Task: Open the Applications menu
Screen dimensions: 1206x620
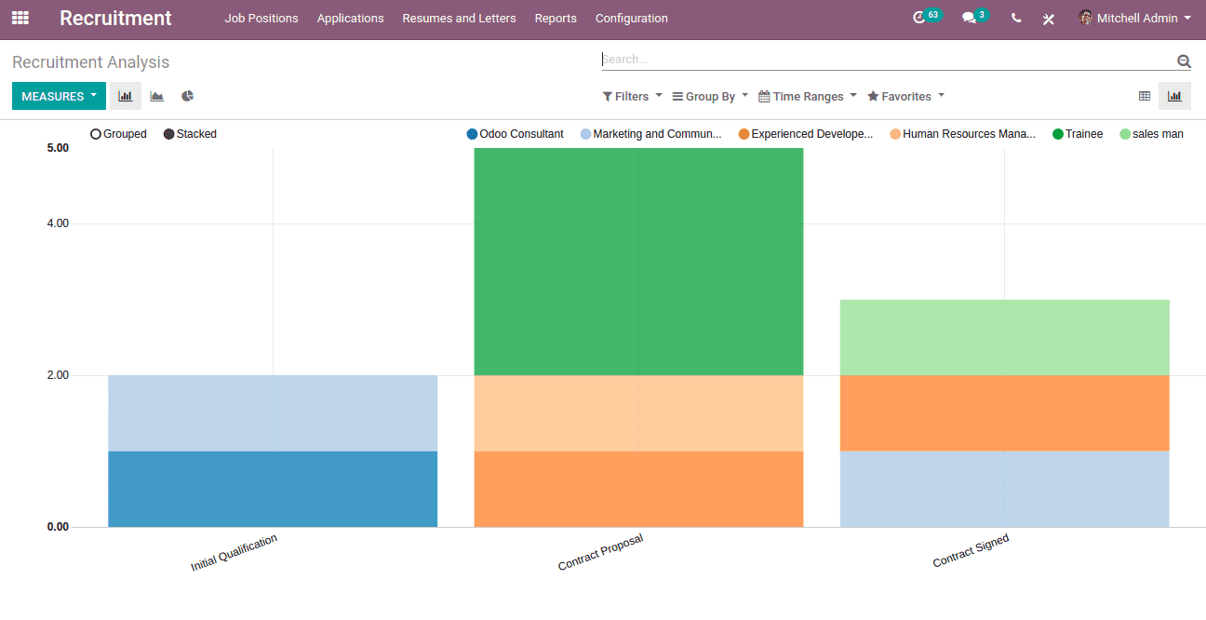Action: point(350,18)
